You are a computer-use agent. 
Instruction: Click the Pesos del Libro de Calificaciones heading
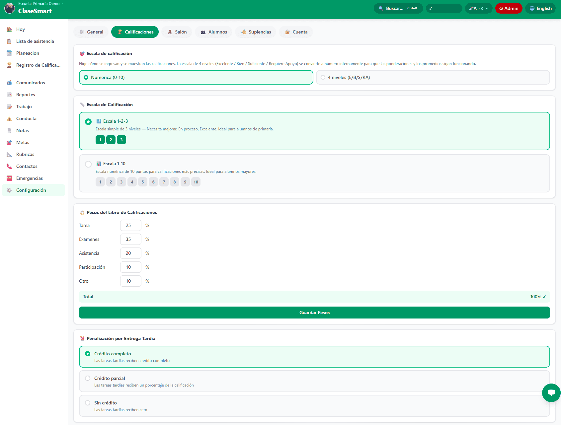click(x=122, y=212)
